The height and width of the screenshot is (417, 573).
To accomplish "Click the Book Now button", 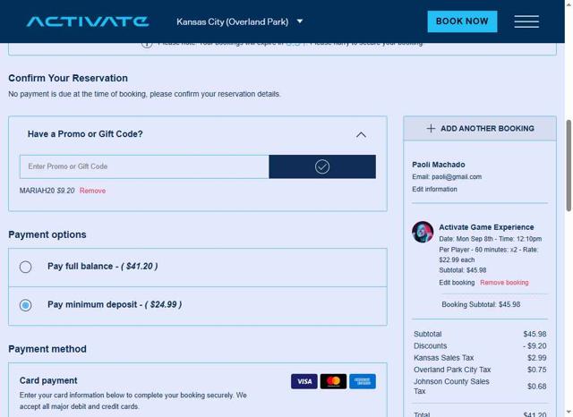I will 462,21.
